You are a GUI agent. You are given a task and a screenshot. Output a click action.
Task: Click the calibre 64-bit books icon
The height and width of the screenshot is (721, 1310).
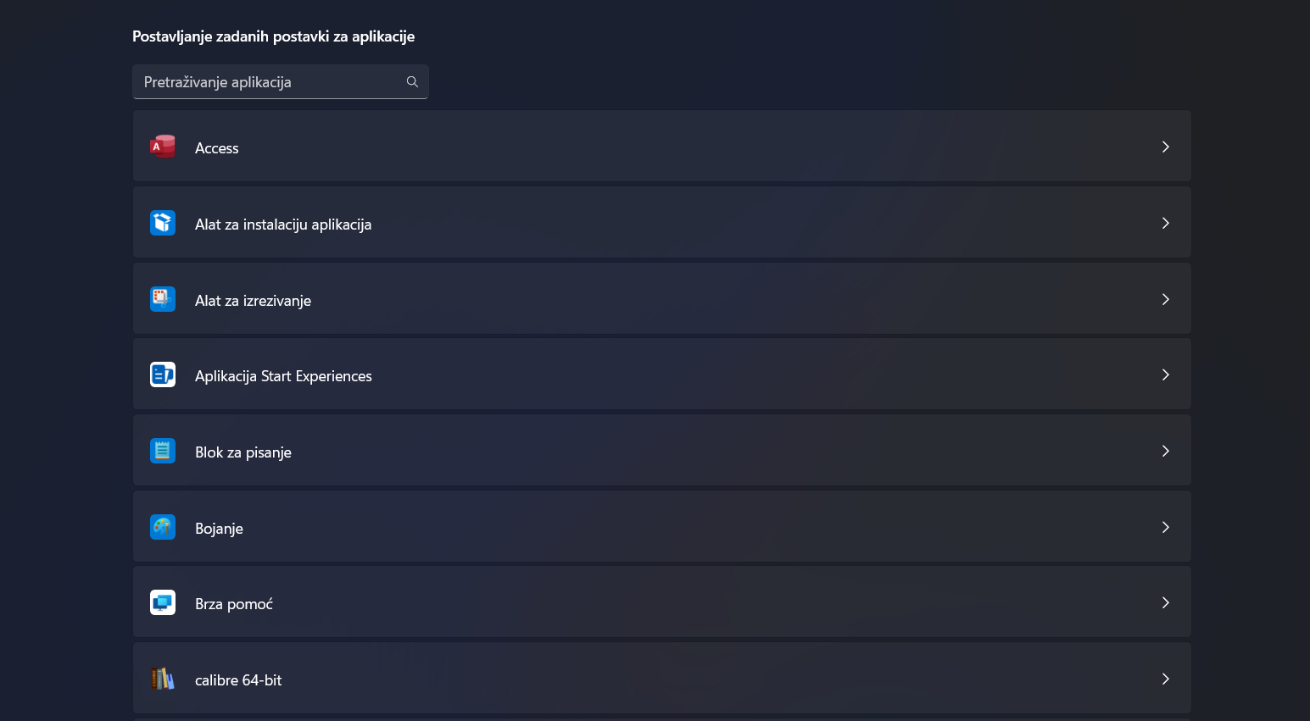(163, 679)
